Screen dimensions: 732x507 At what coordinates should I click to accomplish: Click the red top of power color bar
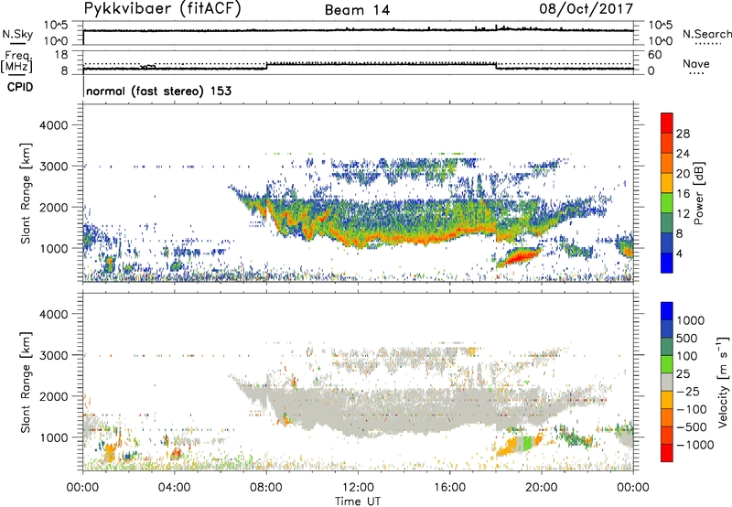pyautogui.click(x=667, y=123)
